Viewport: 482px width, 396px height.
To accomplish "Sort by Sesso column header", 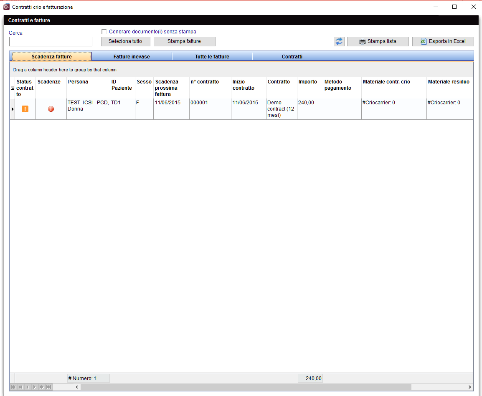I will [x=144, y=88].
